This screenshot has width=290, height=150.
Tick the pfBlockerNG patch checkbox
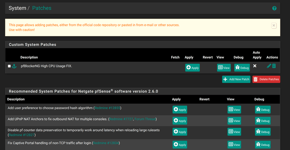click(9, 66)
